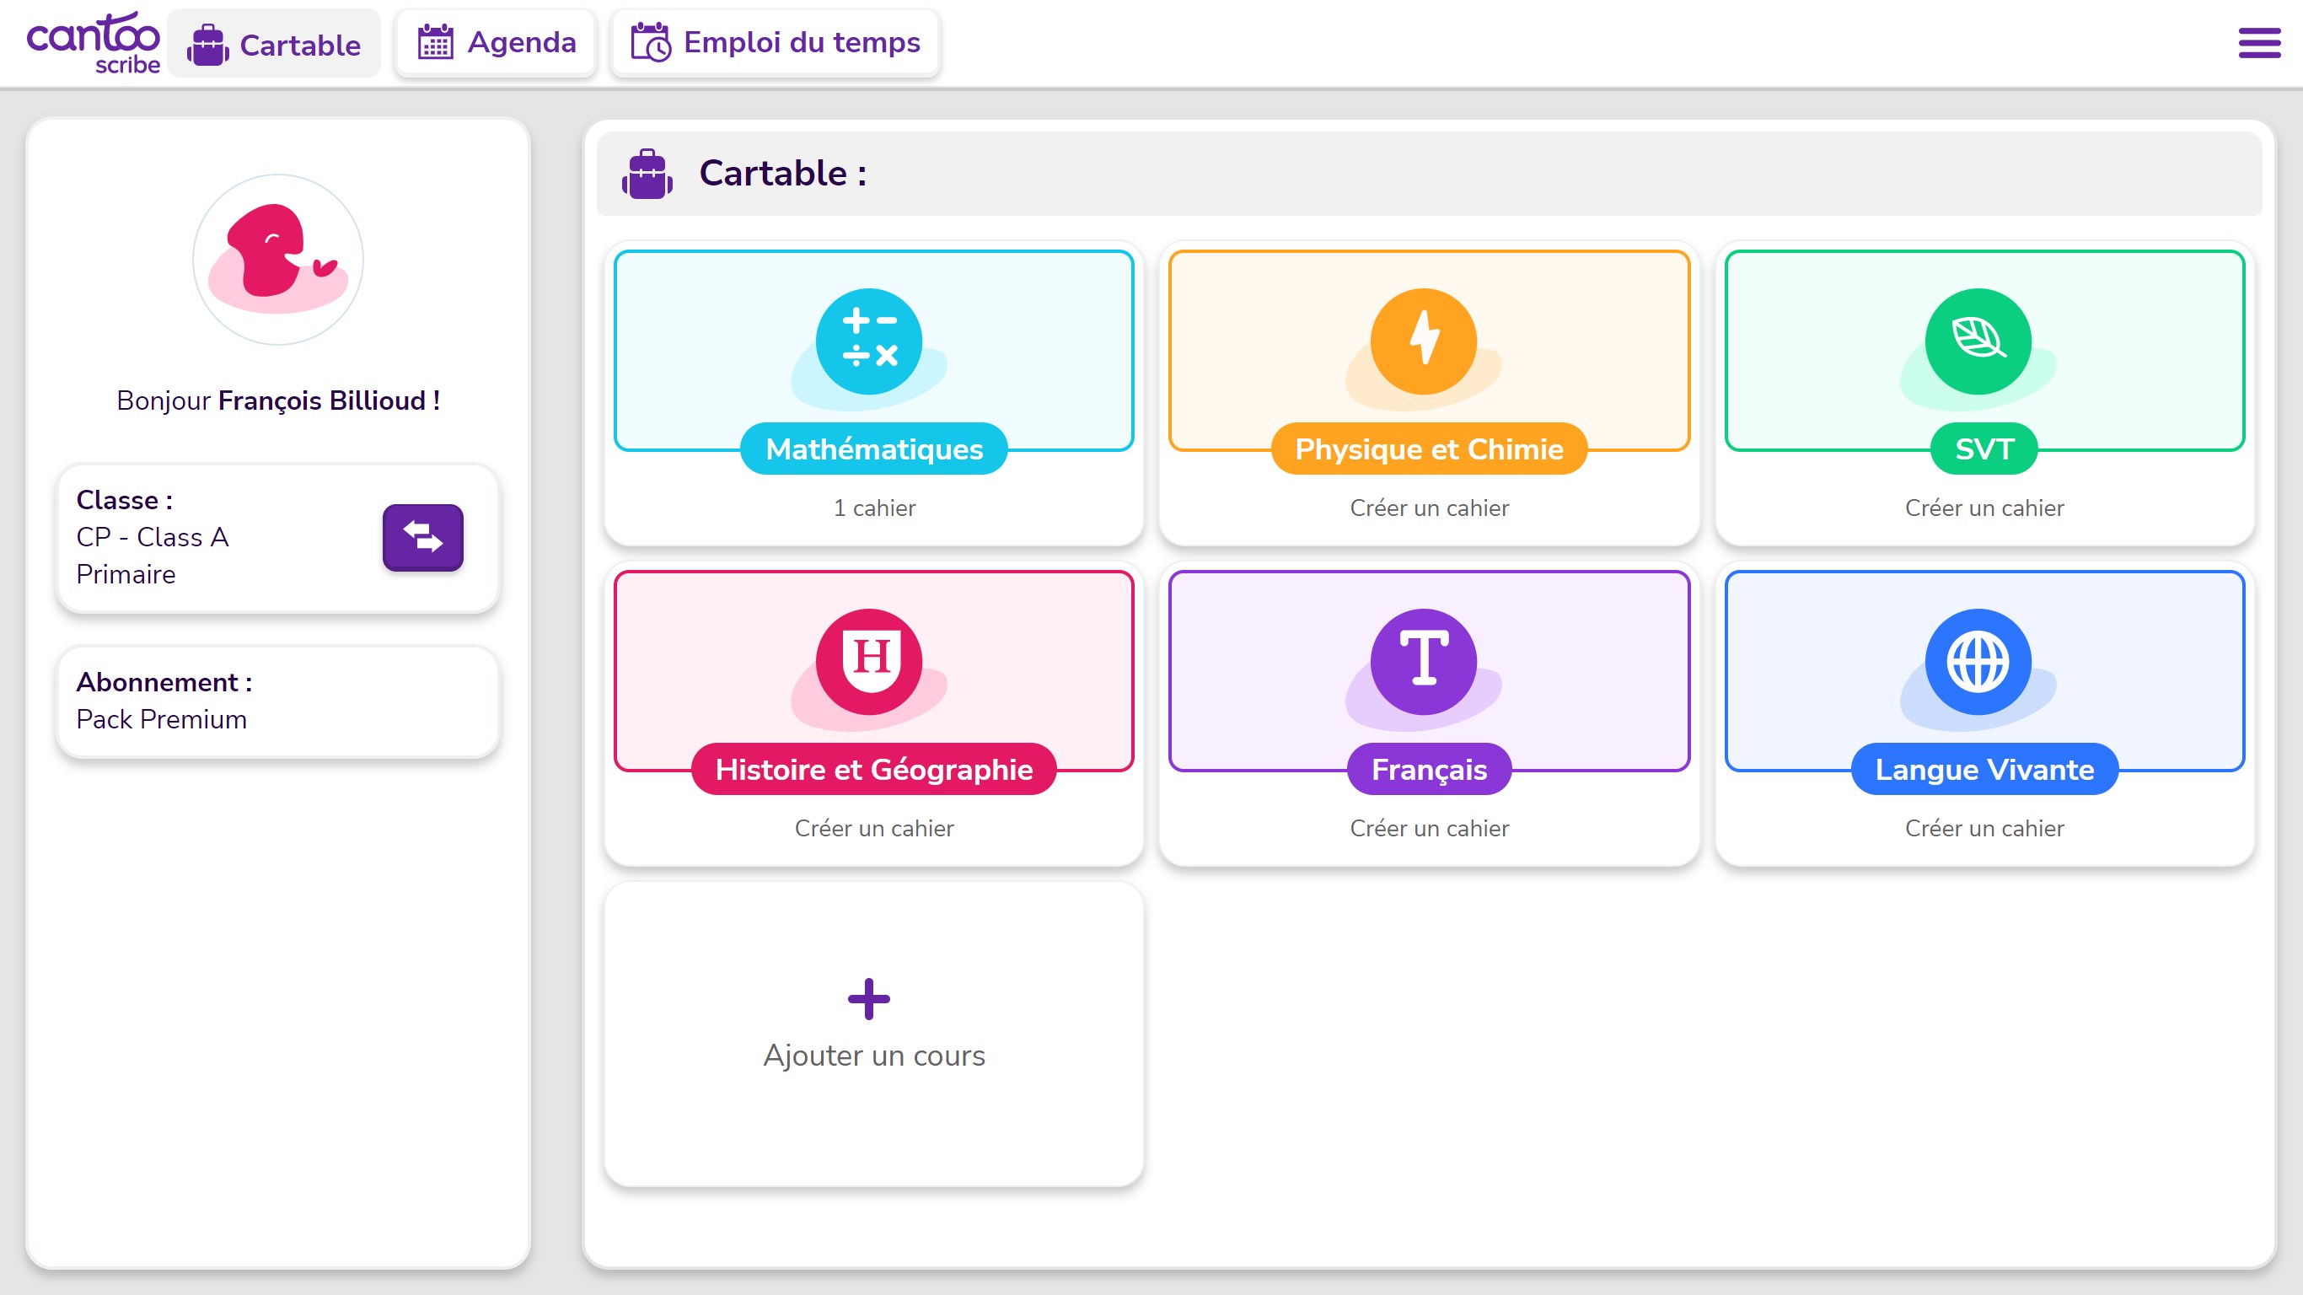Click the Histoire et Géographie shield icon
The width and height of the screenshot is (2303, 1295).
[x=868, y=662]
